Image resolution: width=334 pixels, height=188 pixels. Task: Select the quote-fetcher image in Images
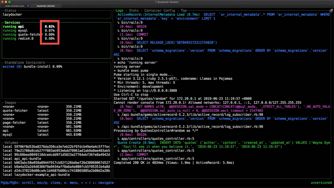click(x=16, y=110)
